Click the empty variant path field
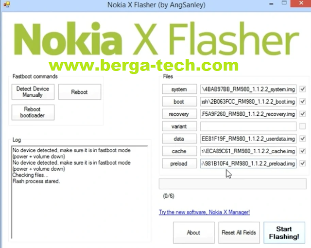 (x=248, y=126)
